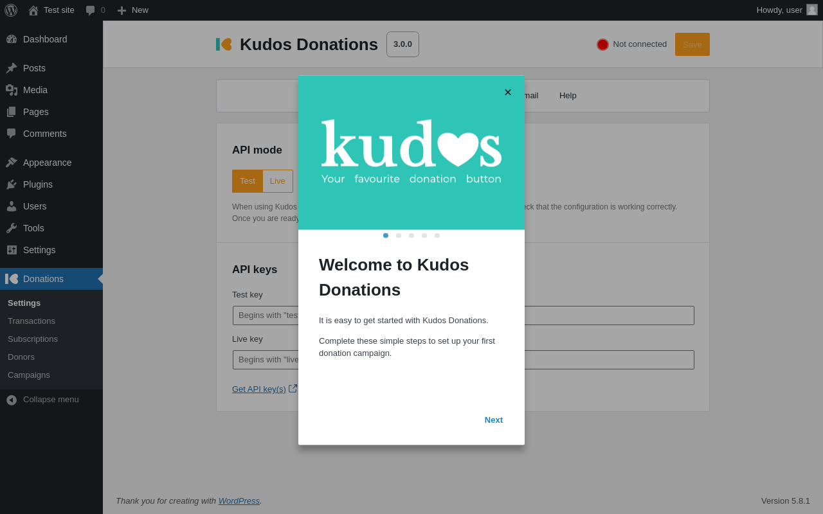Open the Test site home icon

tap(33, 10)
